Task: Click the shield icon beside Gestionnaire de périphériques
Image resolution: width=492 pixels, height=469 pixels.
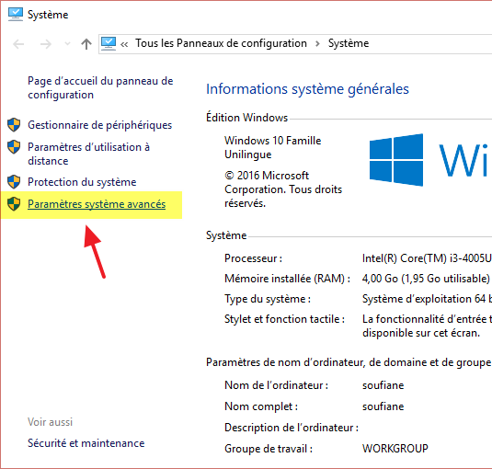Action: (x=14, y=125)
